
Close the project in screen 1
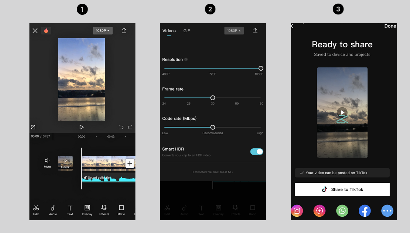35,31
